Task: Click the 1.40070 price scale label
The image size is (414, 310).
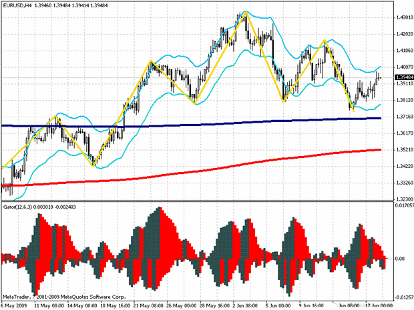Action: pos(405,67)
